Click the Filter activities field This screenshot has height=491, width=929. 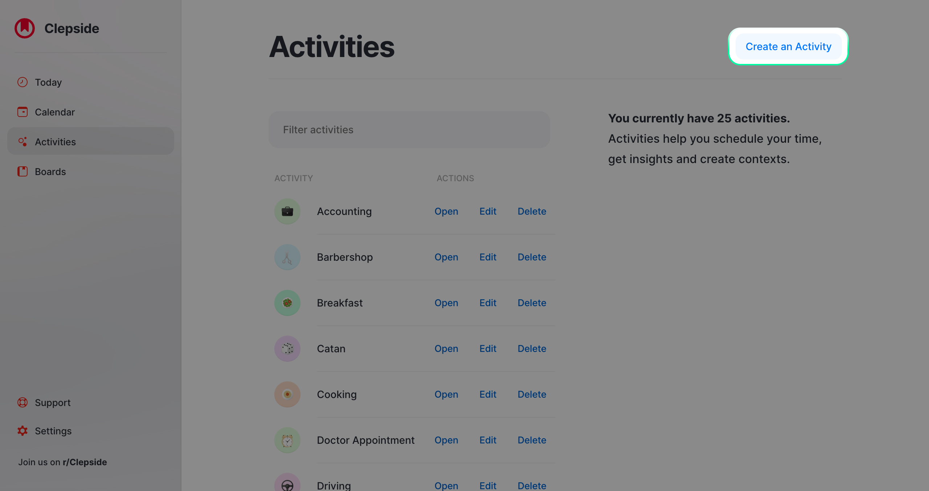[409, 129]
